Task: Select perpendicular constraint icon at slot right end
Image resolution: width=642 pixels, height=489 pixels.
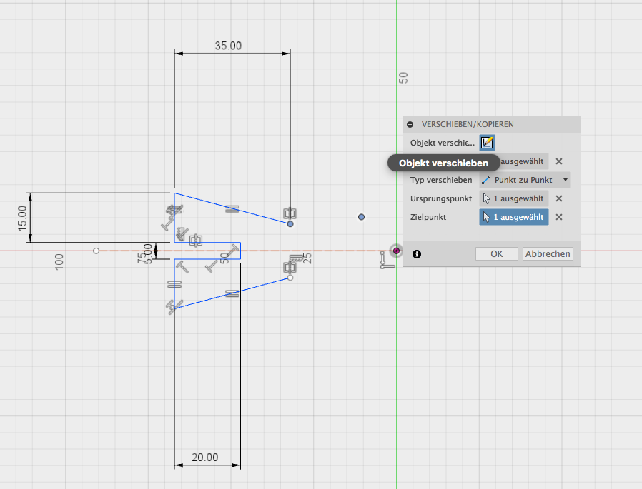Action: point(234,251)
